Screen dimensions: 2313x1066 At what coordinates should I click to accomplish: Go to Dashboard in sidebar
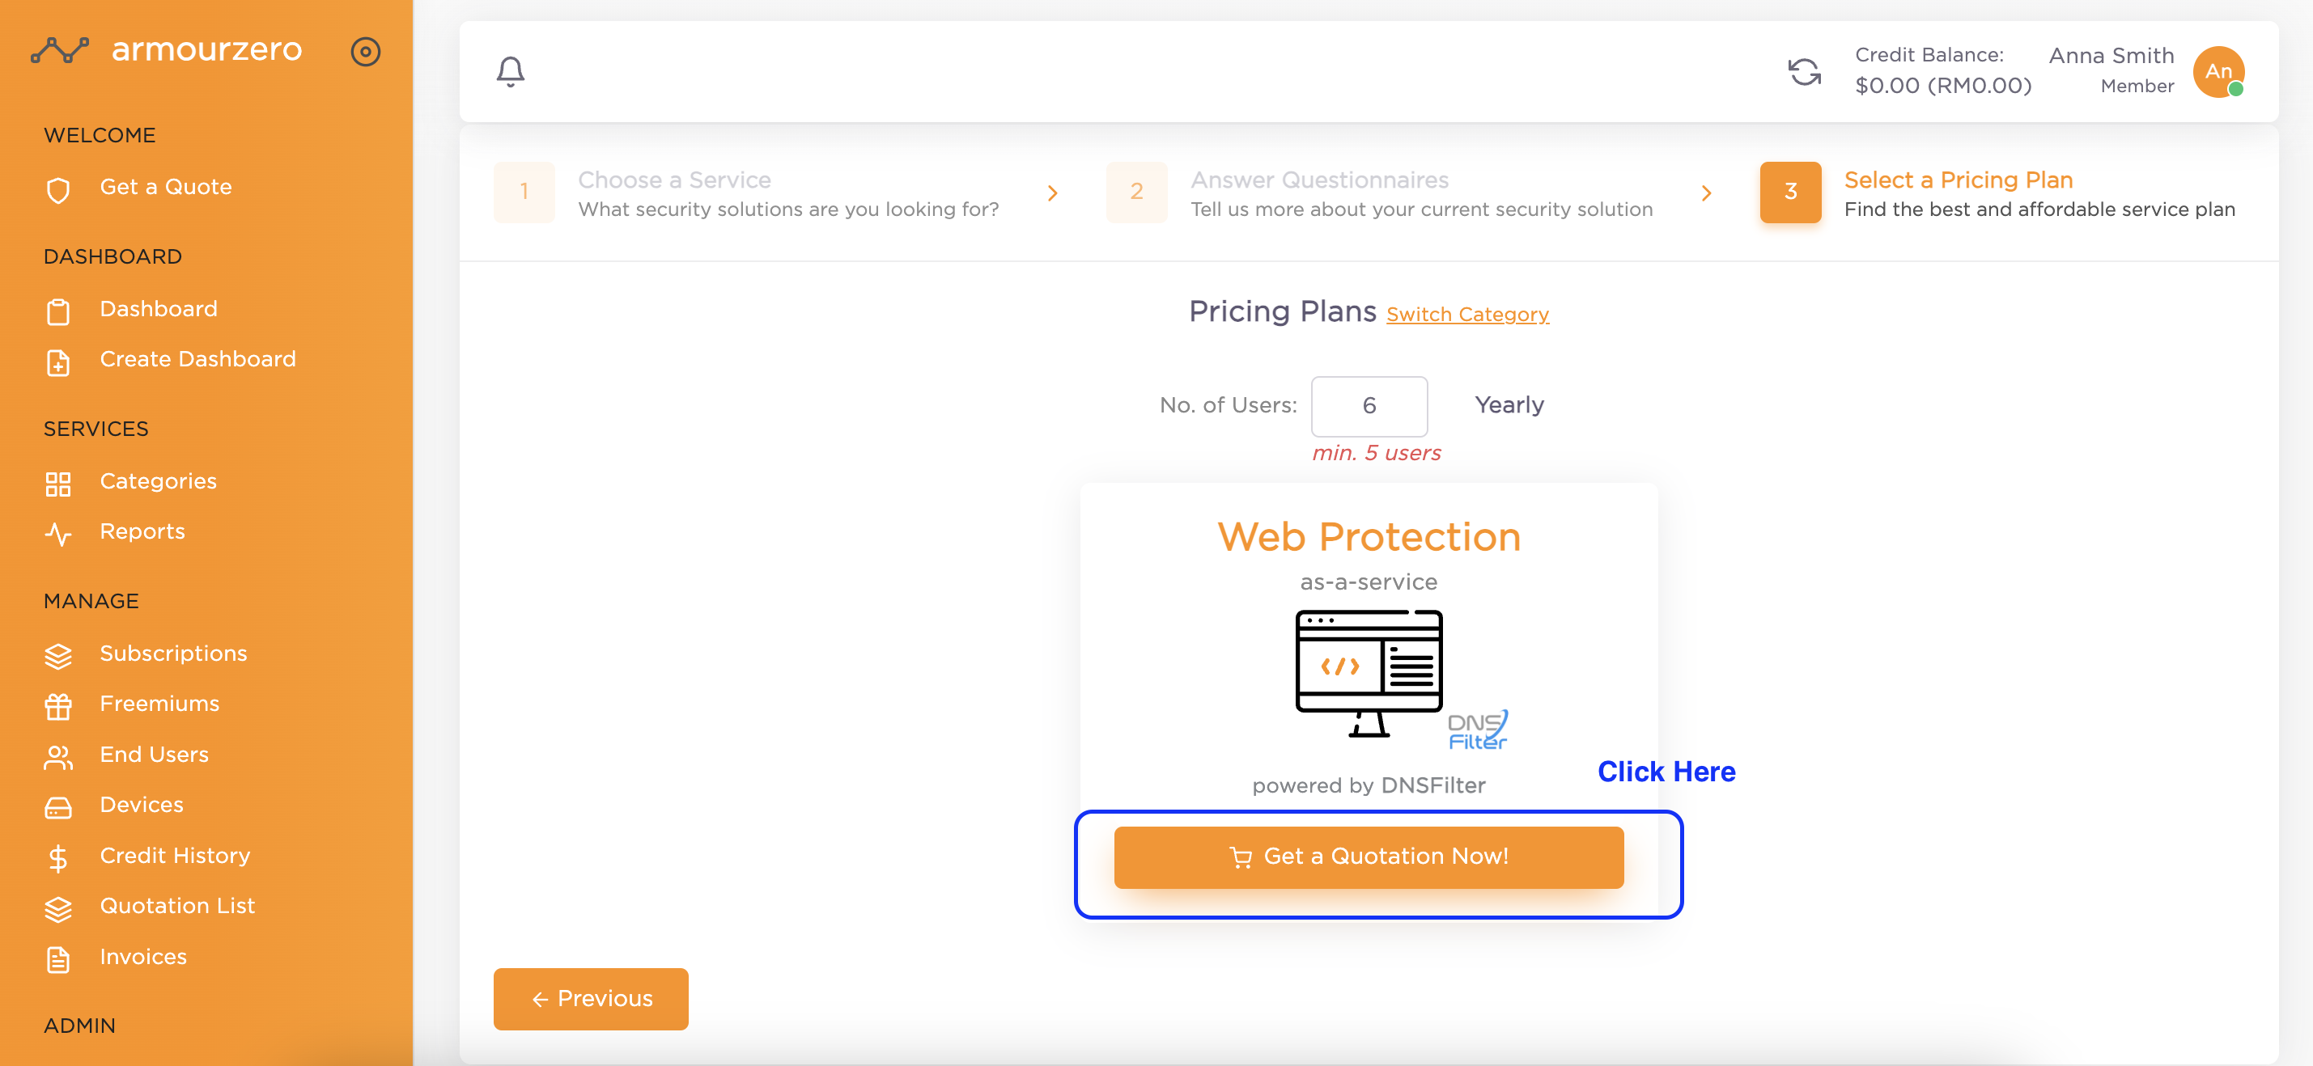click(x=158, y=309)
